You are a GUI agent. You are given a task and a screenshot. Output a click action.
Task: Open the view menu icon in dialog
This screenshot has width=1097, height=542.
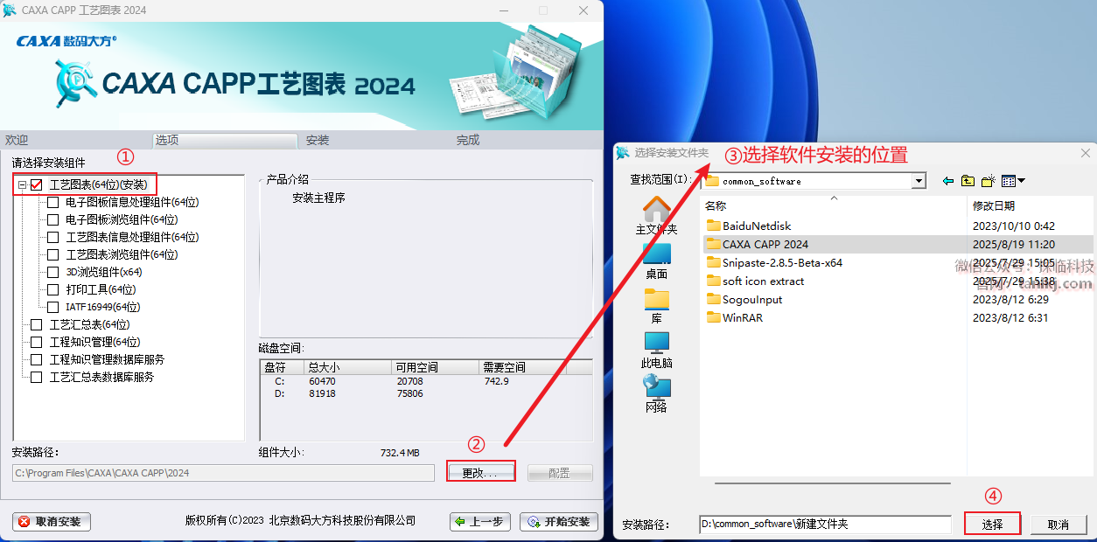pyautogui.click(x=1009, y=181)
